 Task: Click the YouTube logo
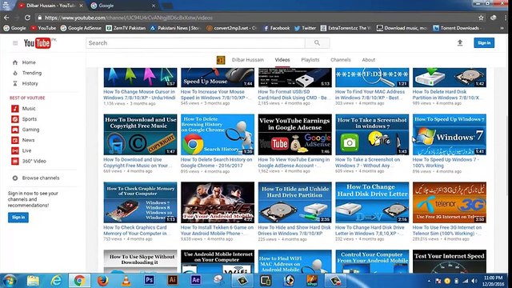38,43
